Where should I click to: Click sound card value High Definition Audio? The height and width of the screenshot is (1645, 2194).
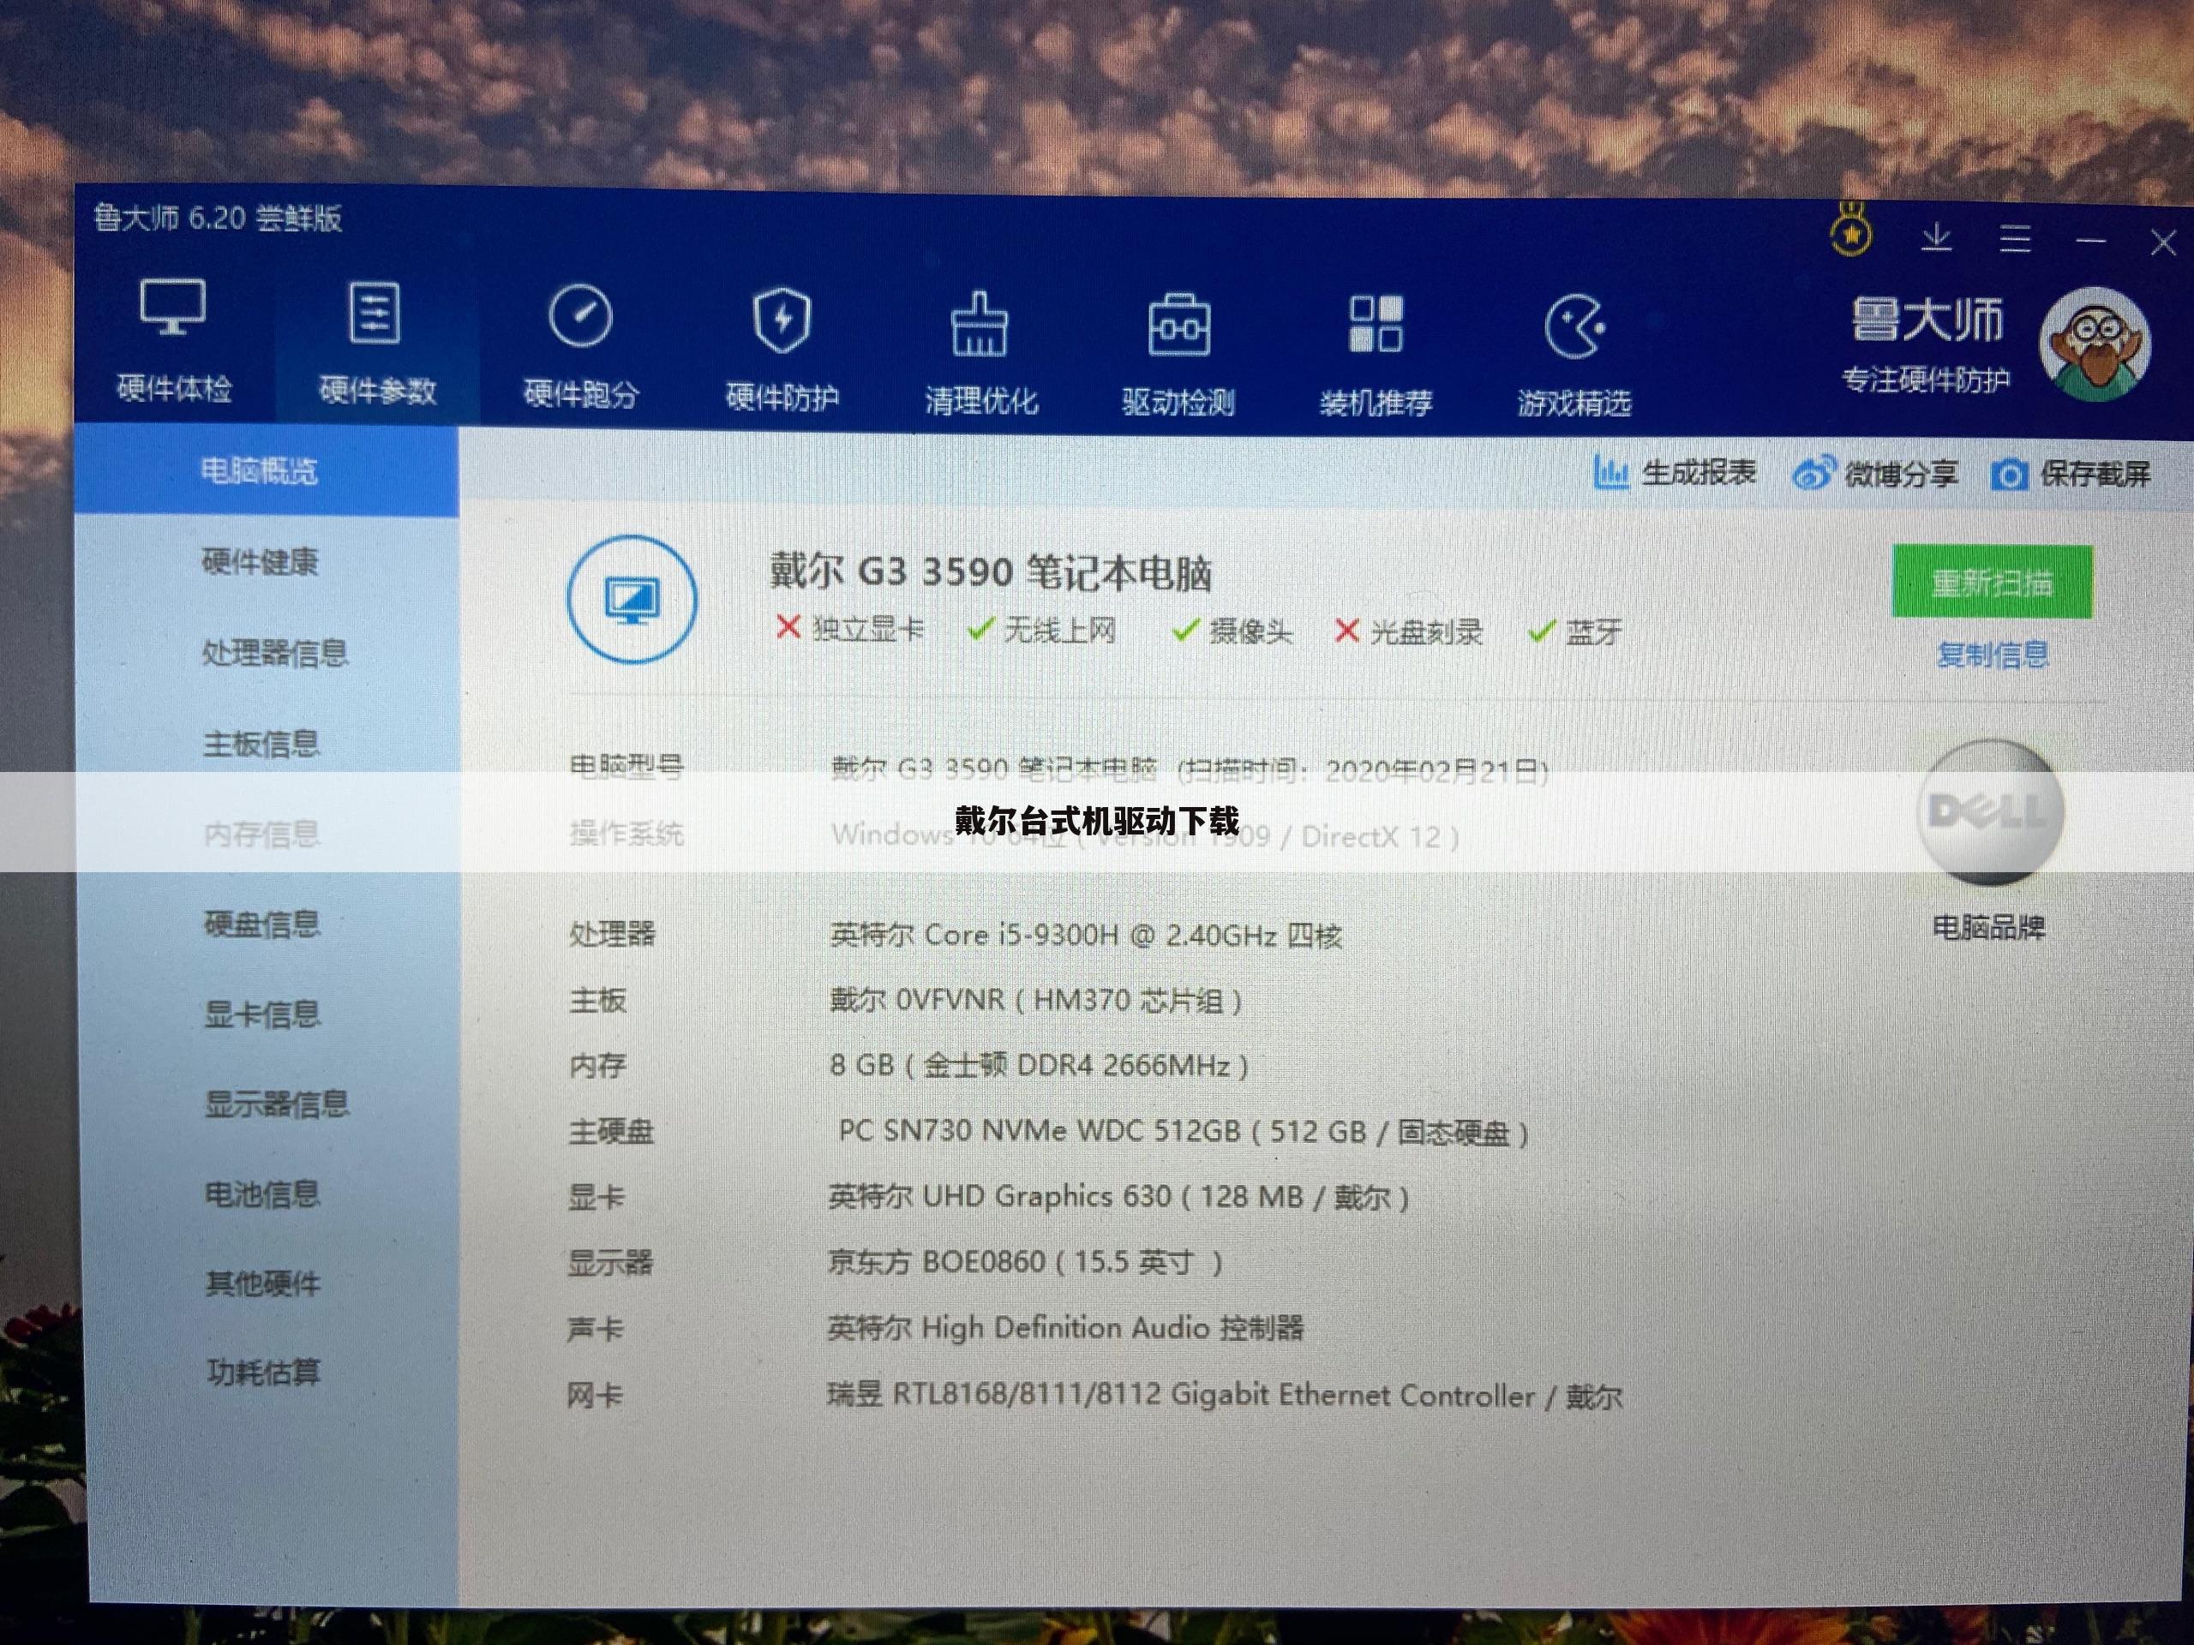[x=1065, y=1328]
